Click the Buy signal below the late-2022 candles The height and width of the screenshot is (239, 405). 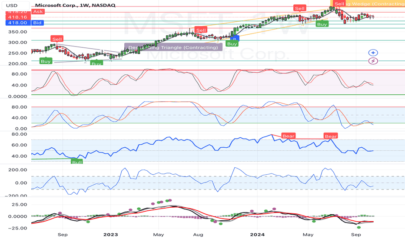(96, 63)
